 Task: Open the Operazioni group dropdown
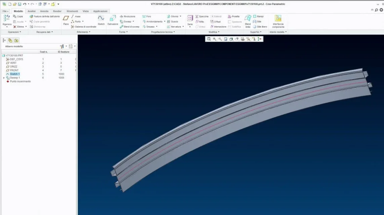(x=14, y=32)
